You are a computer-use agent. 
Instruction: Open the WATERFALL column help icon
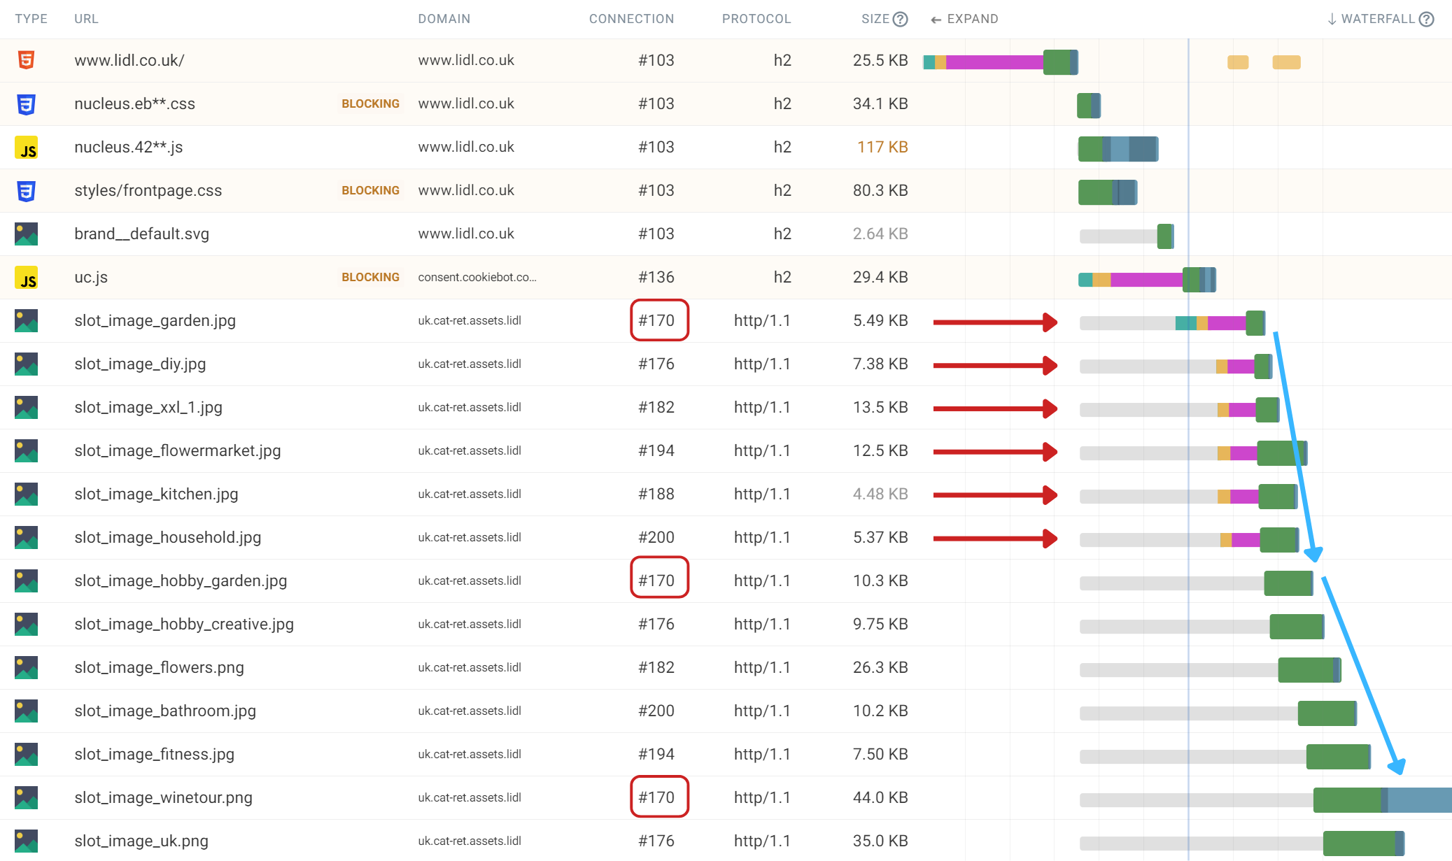click(x=1427, y=19)
